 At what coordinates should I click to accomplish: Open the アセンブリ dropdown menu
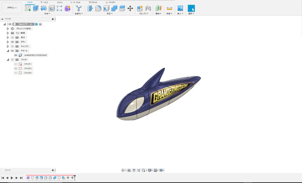coord(144,14)
